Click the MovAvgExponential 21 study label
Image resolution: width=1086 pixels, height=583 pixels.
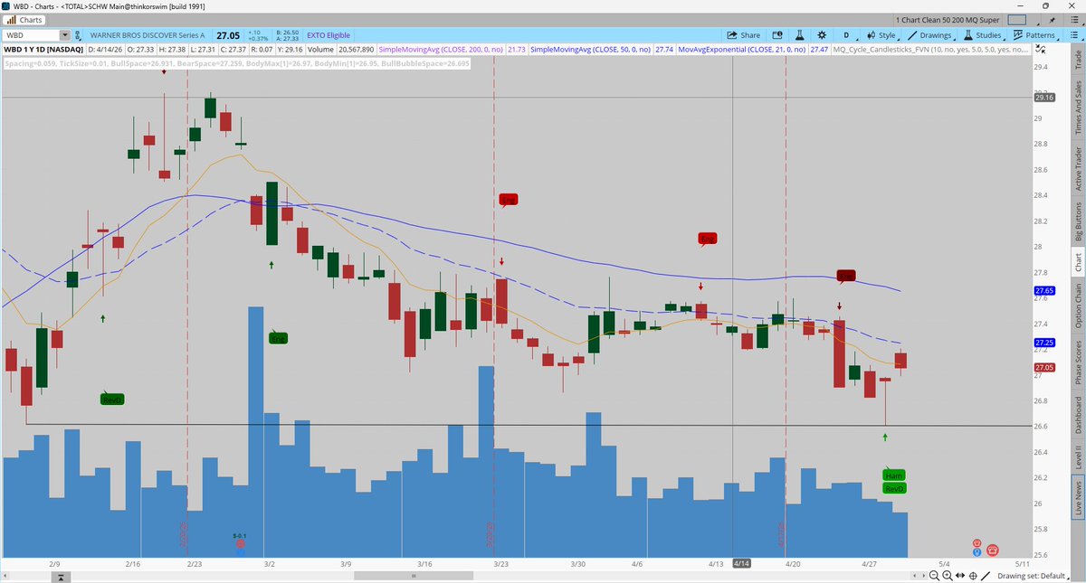pos(743,49)
